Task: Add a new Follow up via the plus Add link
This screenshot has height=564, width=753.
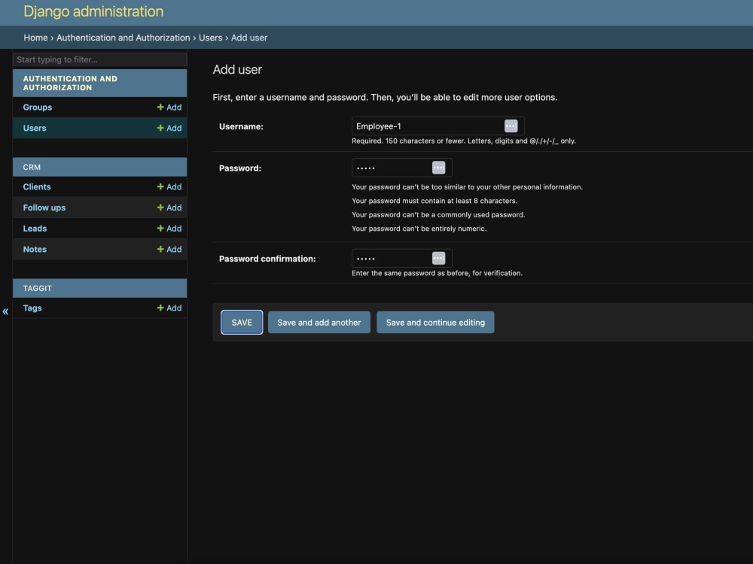Action: click(169, 208)
